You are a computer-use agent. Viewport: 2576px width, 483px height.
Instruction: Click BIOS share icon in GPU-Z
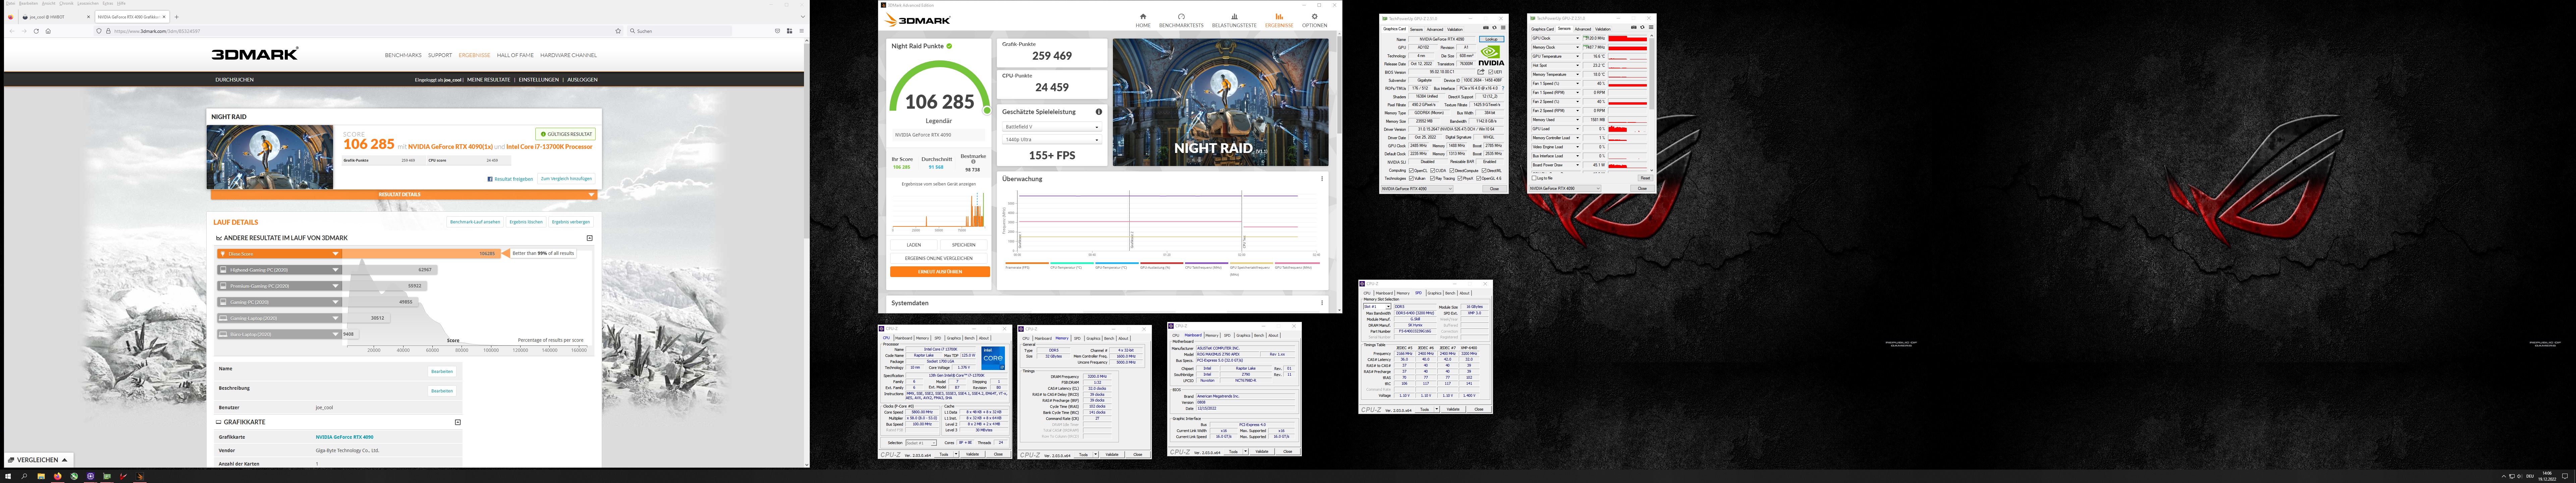[1481, 72]
